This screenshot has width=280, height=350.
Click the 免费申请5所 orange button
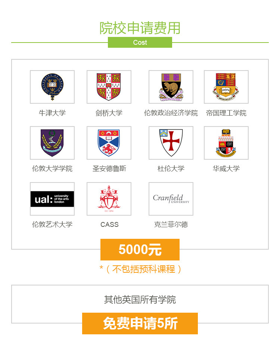click(140, 324)
